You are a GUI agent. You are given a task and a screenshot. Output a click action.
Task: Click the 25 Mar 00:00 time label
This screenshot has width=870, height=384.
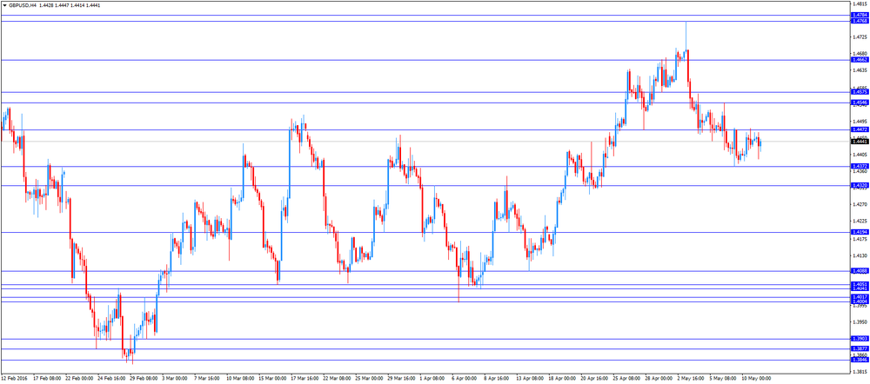click(x=370, y=380)
